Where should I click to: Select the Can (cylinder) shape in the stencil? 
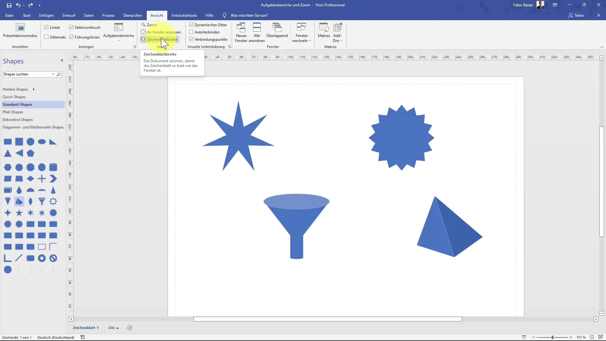(x=53, y=167)
